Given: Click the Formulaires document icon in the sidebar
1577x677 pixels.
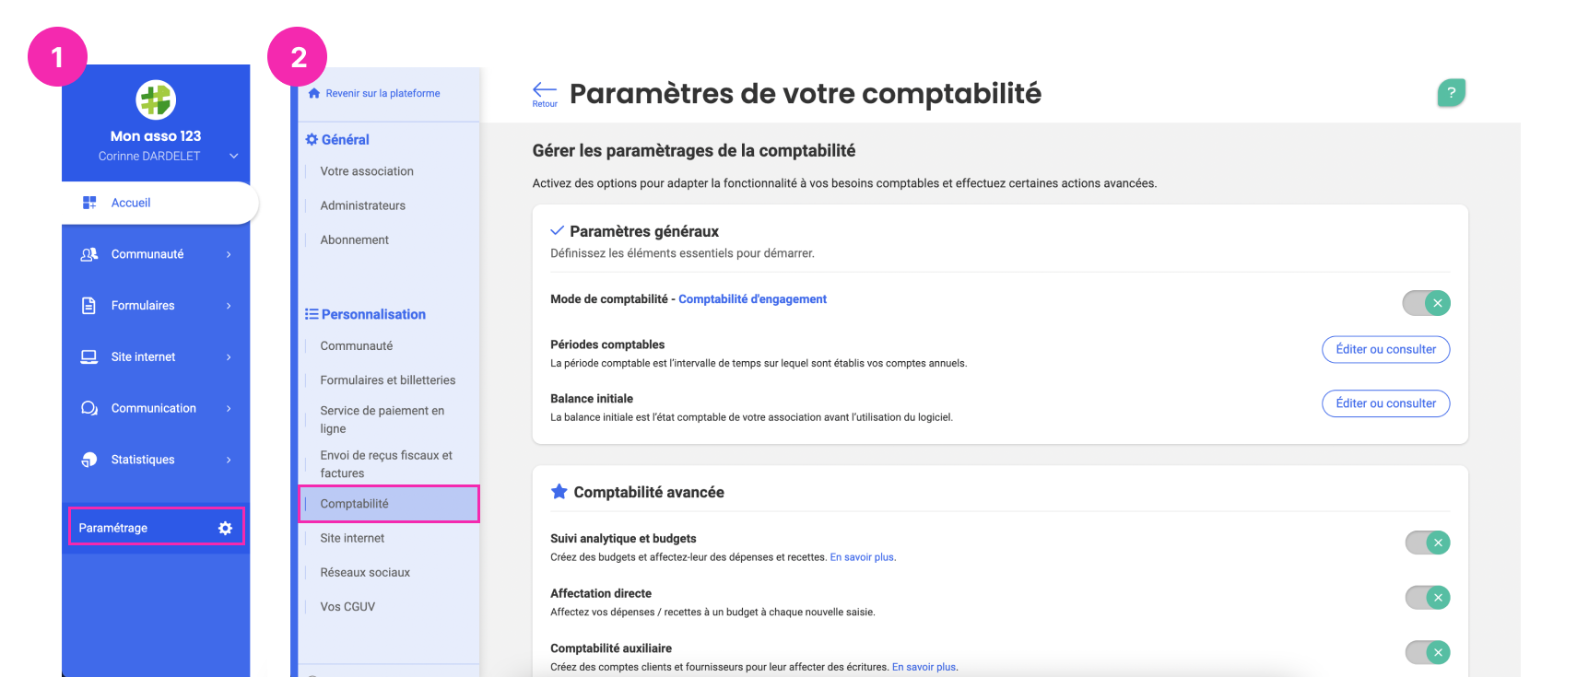Looking at the screenshot, I should pyautogui.click(x=89, y=306).
